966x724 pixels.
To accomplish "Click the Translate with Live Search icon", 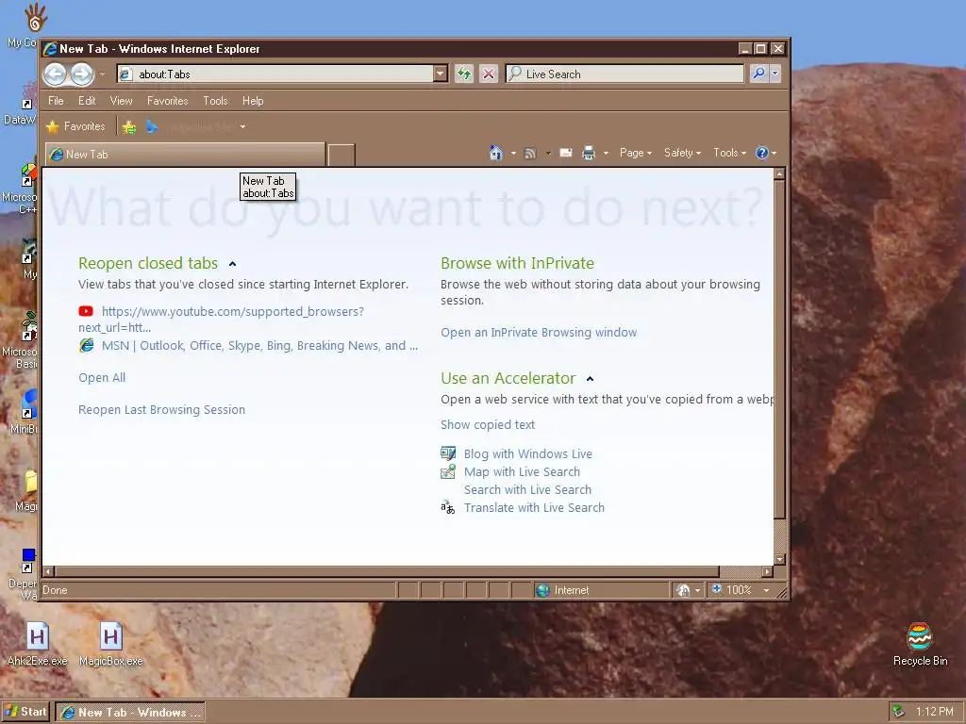I will tap(448, 508).
